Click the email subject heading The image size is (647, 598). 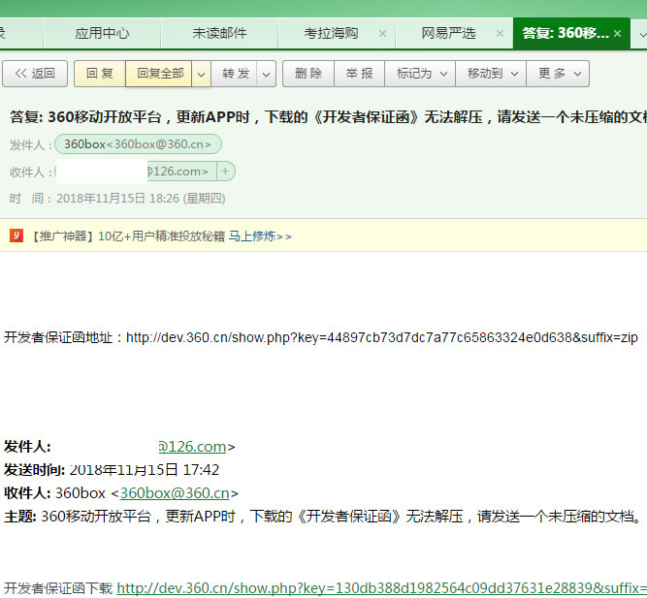coord(328,117)
